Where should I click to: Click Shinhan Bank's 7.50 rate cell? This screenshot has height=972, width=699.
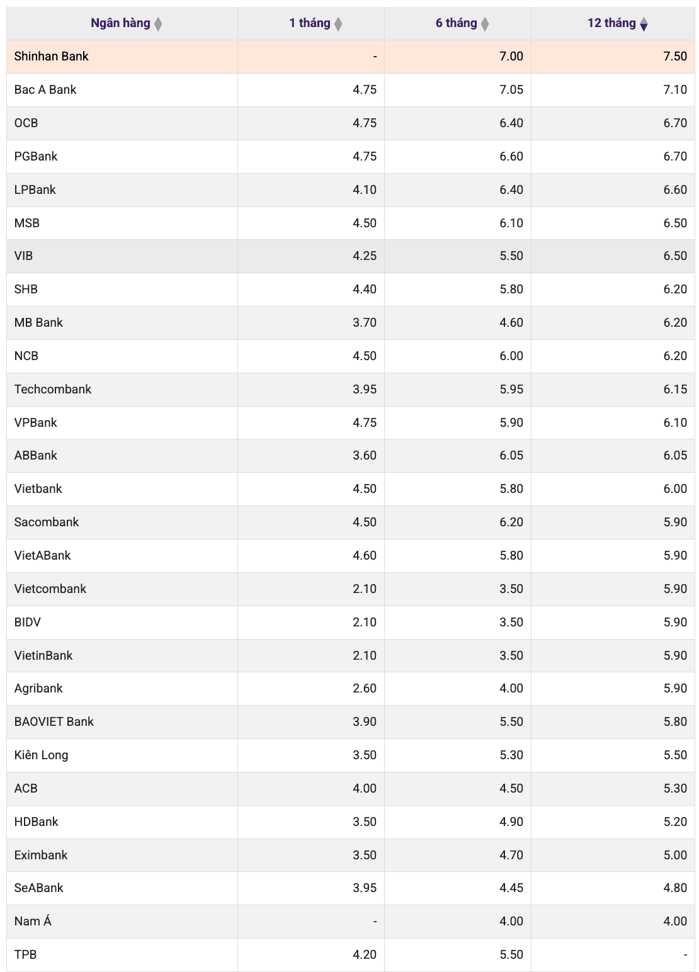[613, 57]
